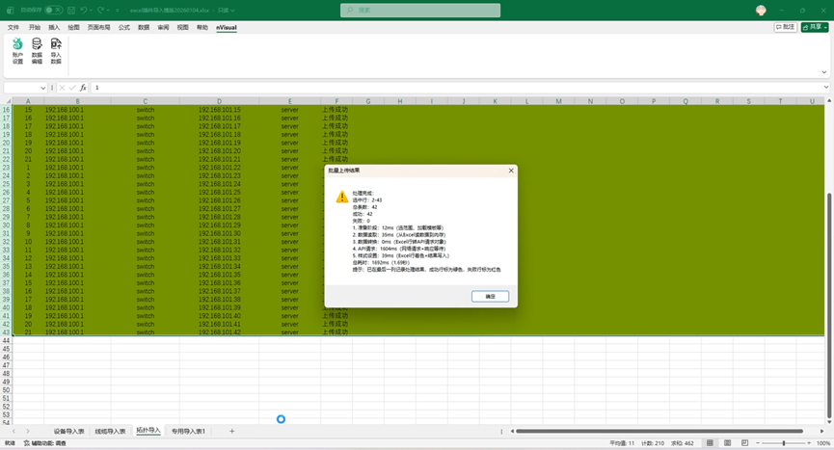Collapse the ribbon with chevron arrow
Viewport: 834px width, 450px height.
826,72
